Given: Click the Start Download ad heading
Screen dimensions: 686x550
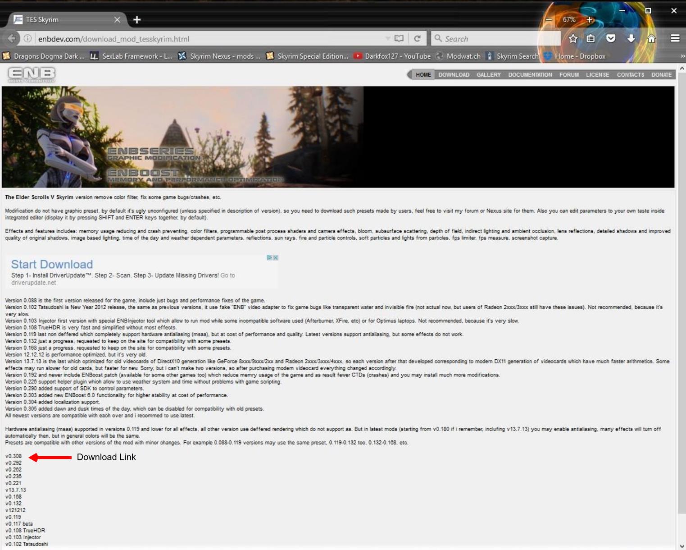Looking at the screenshot, I should tap(52, 264).
